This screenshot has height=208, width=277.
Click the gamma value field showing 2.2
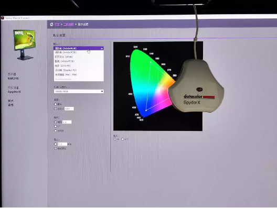pyautogui.click(x=67, y=122)
